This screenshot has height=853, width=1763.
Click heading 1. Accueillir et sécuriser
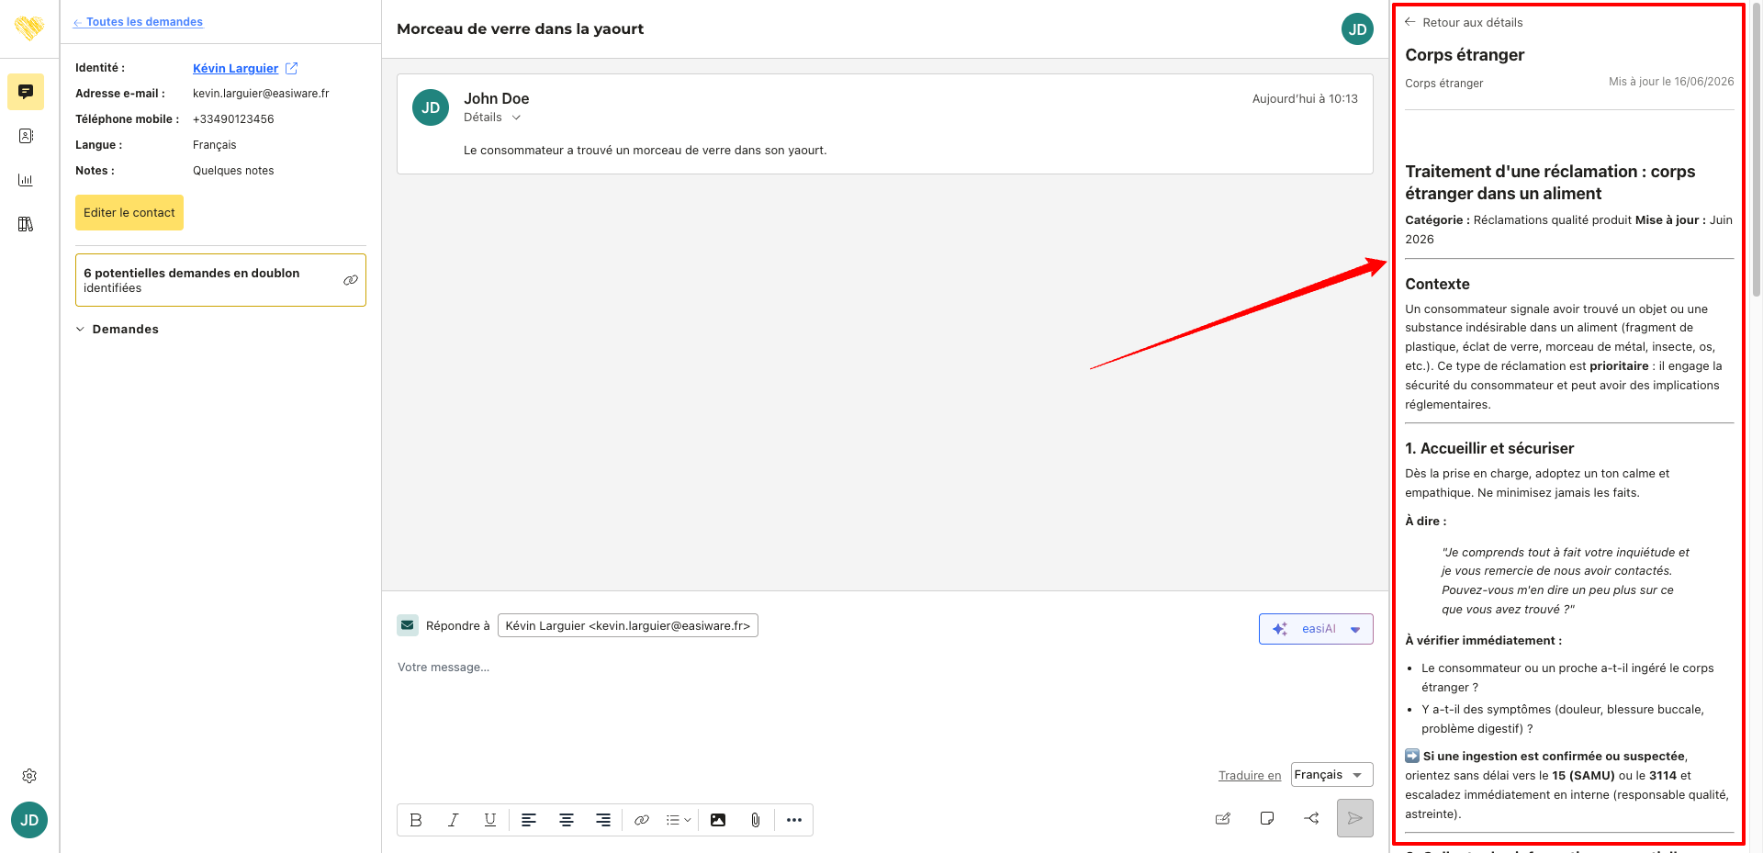pos(1489,448)
